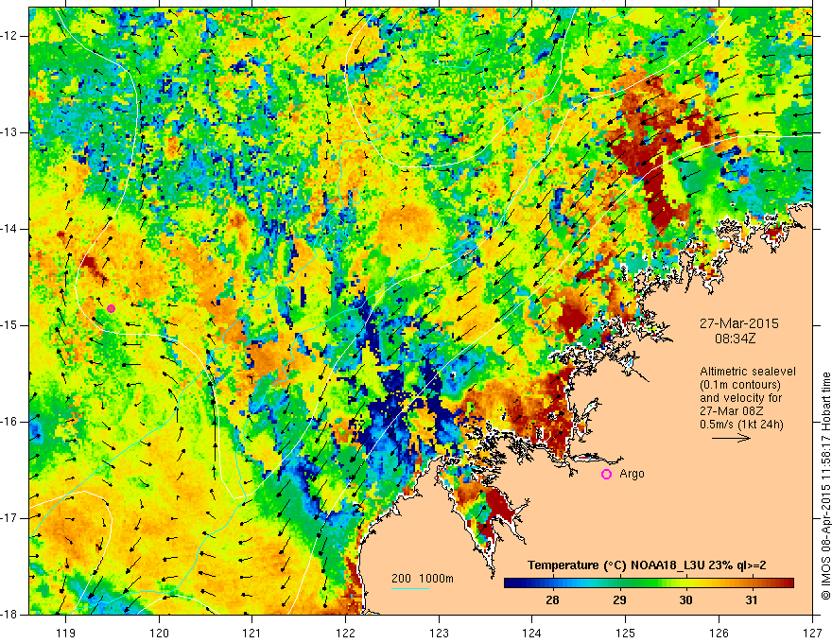Click the '119' longitude axis label
The width and height of the screenshot is (832, 643).
[x=66, y=634]
